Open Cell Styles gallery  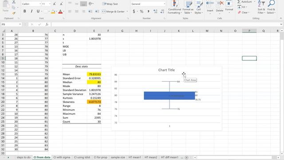(198, 7)
